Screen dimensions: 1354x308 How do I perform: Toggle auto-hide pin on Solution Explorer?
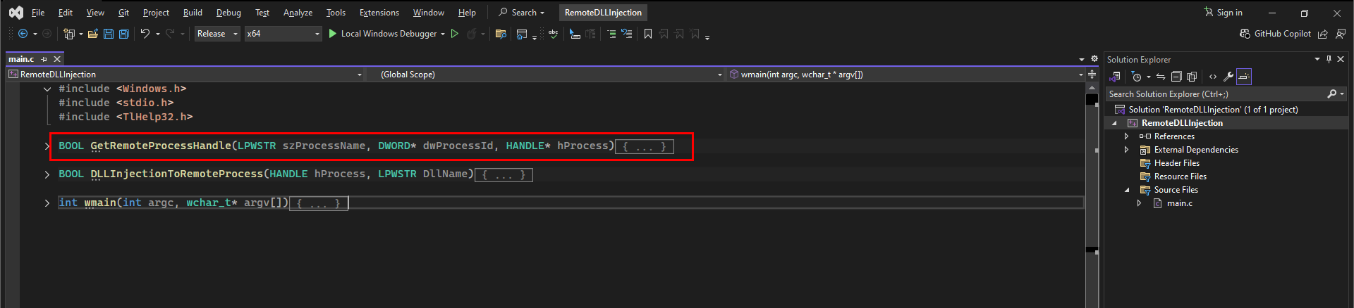coord(1329,60)
